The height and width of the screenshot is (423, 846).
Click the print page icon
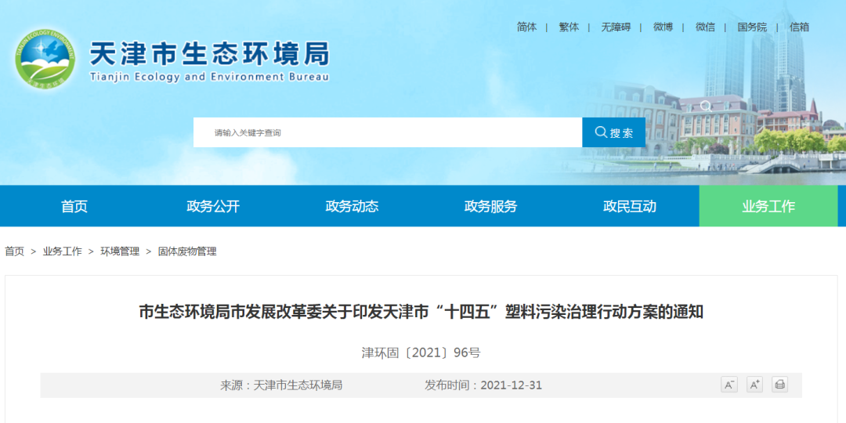[x=779, y=385]
